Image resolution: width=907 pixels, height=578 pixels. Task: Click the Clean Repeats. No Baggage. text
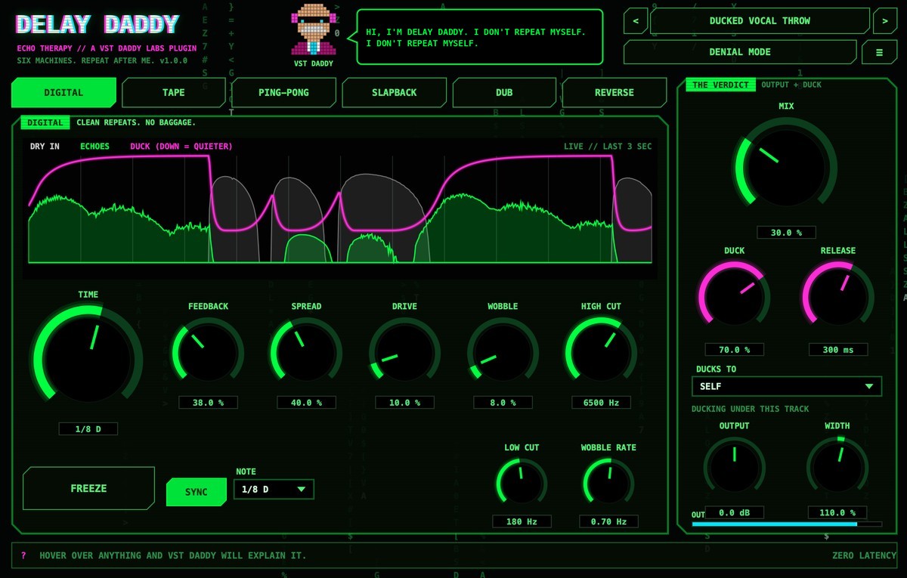tap(136, 122)
